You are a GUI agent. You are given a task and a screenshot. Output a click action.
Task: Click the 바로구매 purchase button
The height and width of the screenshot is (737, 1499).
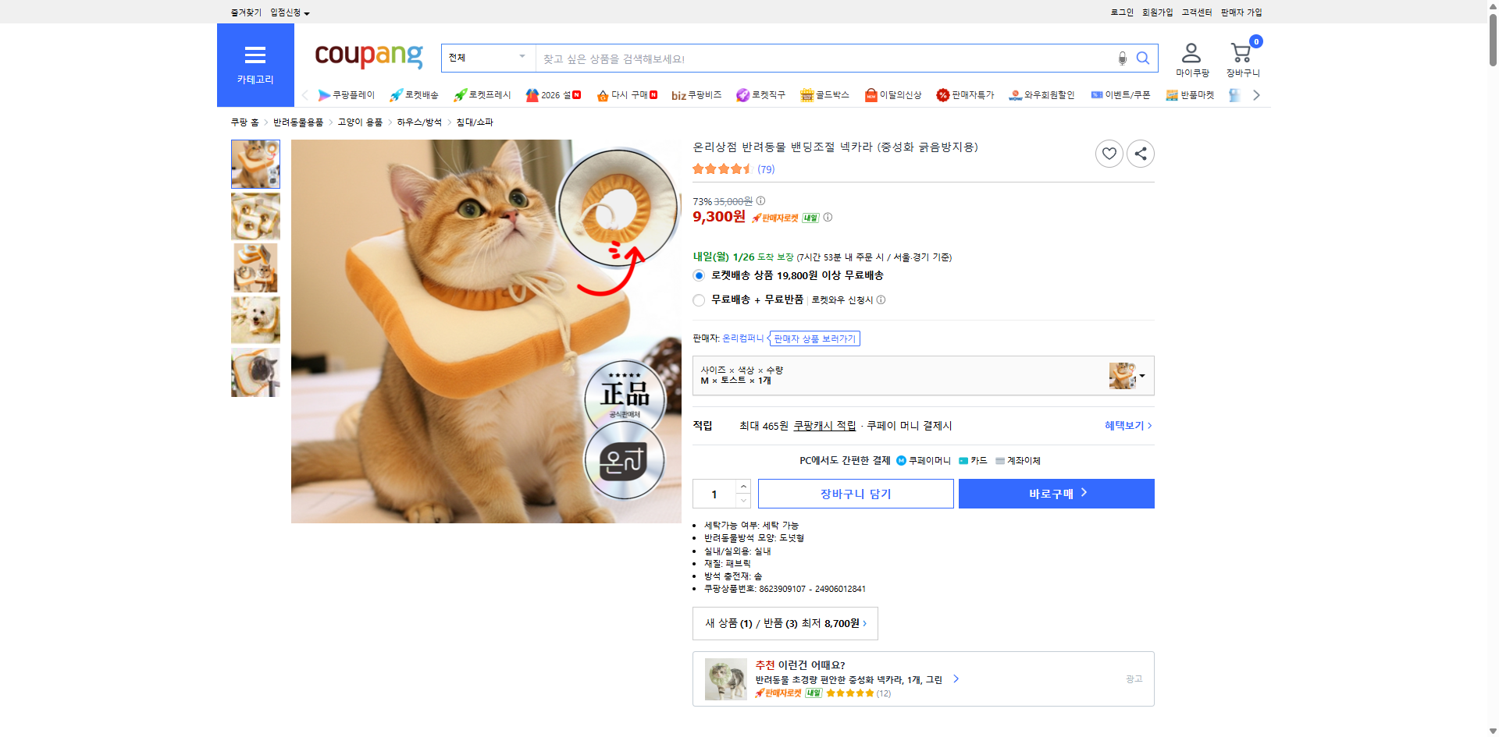(x=1056, y=493)
